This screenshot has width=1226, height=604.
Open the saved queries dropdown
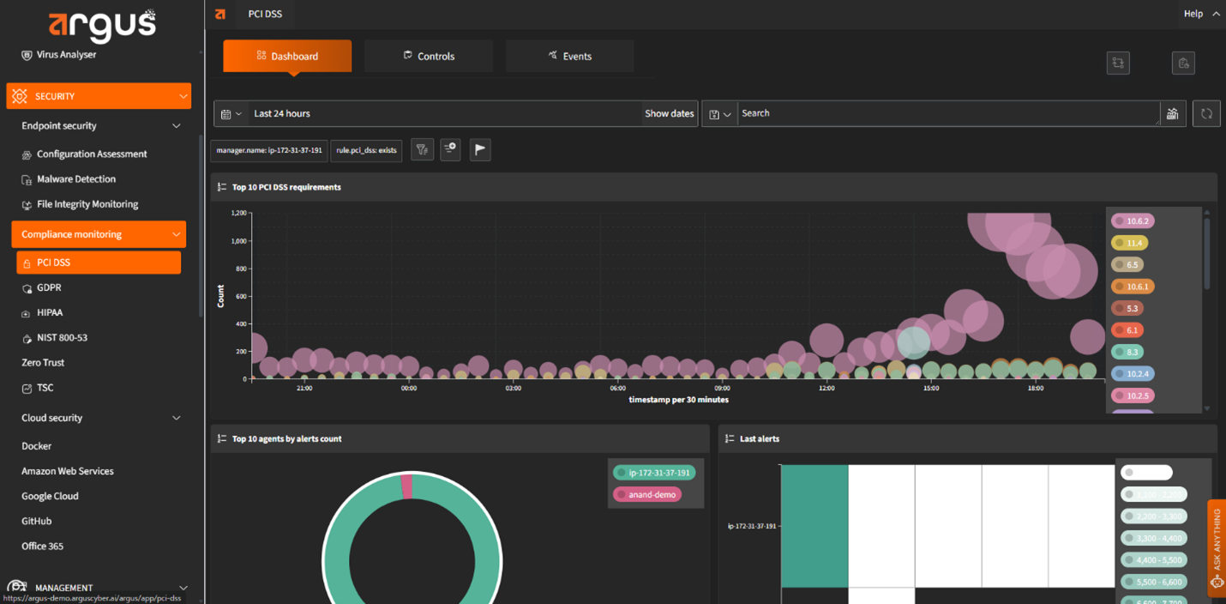click(719, 114)
